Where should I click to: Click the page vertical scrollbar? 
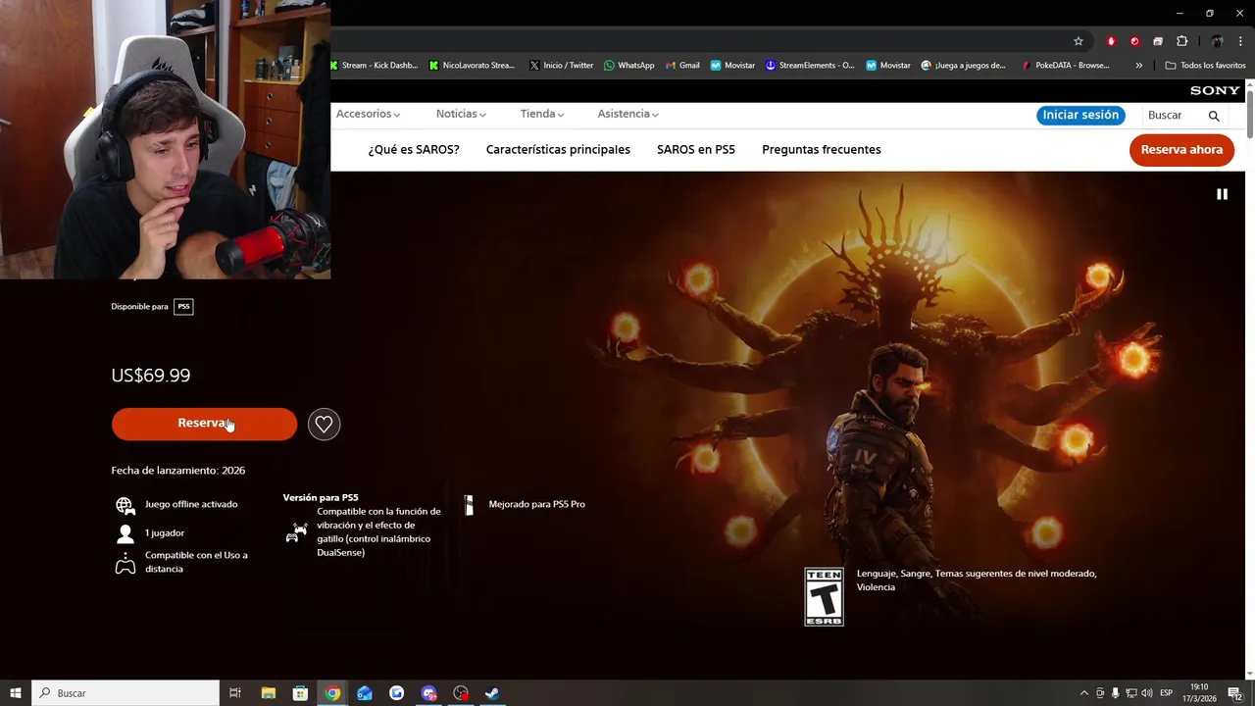tap(1249, 113)
